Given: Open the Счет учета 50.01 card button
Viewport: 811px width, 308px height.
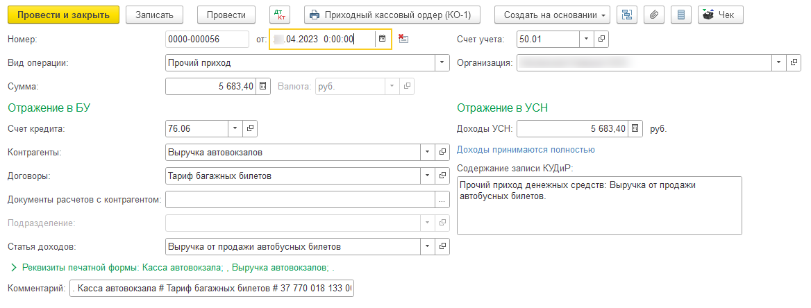Looking at the screenshot, I should pos(601,40).
